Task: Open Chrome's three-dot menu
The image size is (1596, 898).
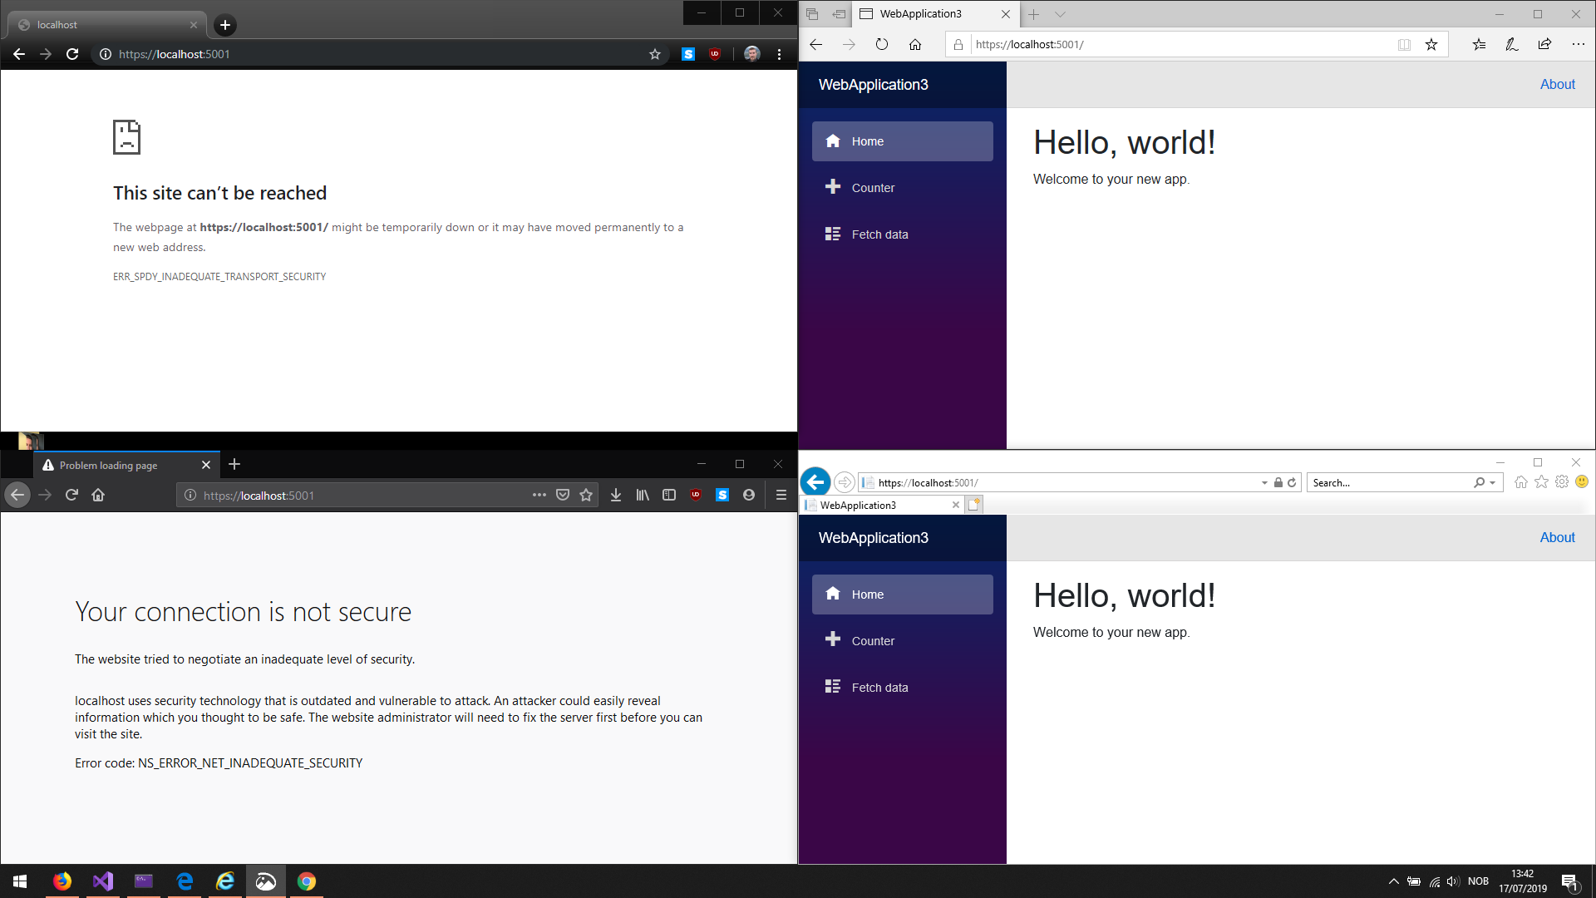Action: [779, 54]
